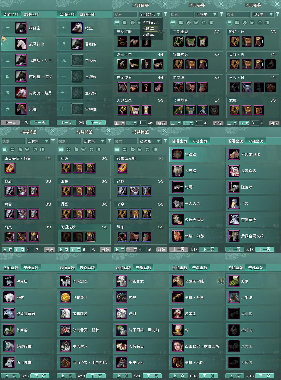
Task: Select the 霸红尘 mount icon
Action: (x=21, y=28)
